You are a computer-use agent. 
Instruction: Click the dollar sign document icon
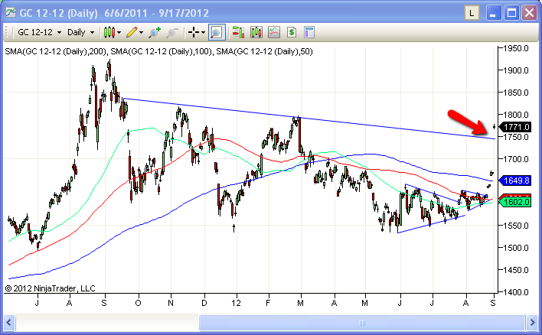click(291, 32)
